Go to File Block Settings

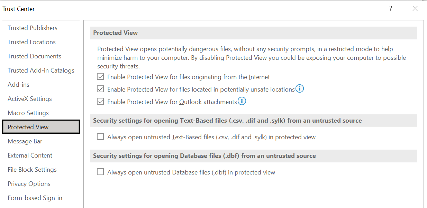32,170
